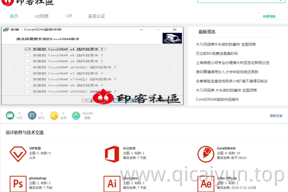The width and height of the screenshot is (288, 192).
Task: Click the 萌新 newest member icon
Action: pyautogui.click(x=76, y=115)
